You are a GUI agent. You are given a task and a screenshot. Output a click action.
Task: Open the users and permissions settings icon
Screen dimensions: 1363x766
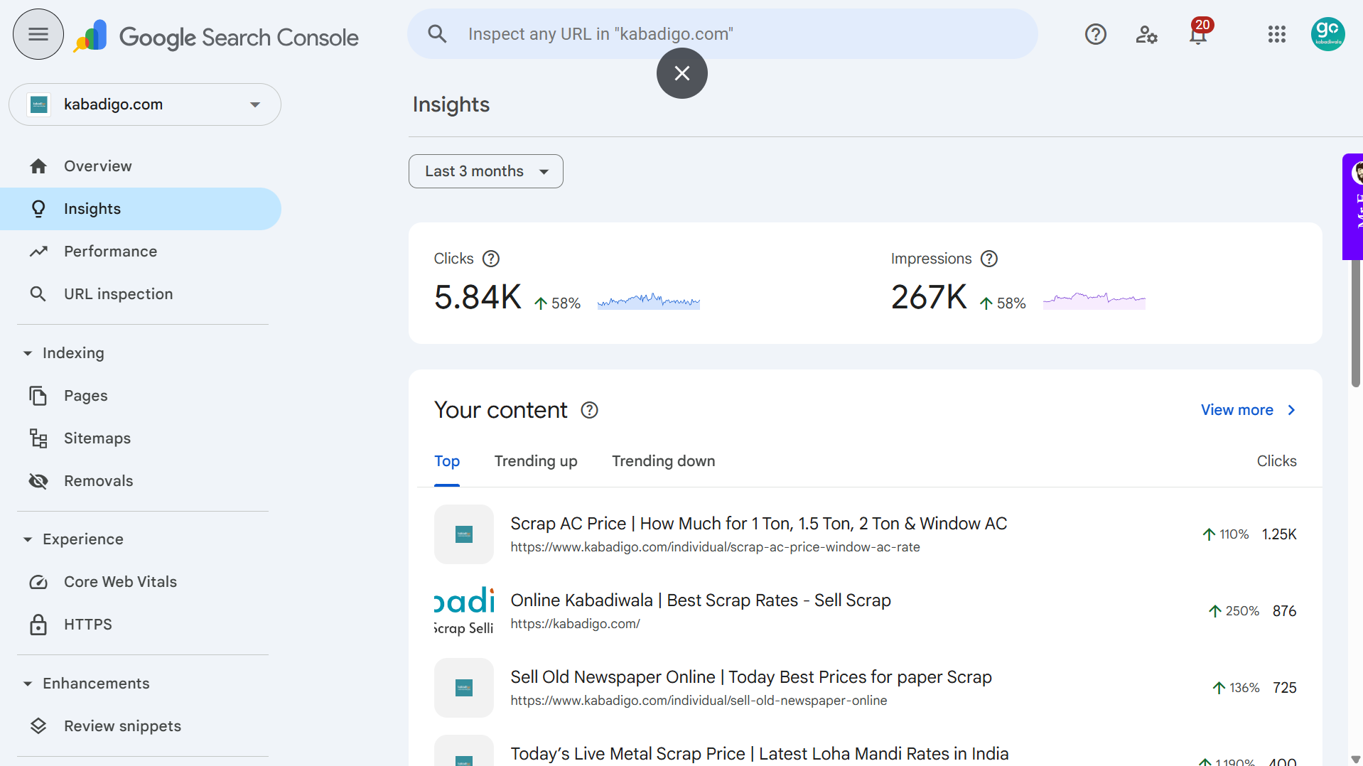pos(1146,34)
